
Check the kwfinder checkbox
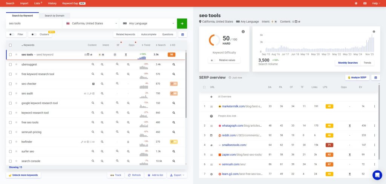(x=10, y=142)
